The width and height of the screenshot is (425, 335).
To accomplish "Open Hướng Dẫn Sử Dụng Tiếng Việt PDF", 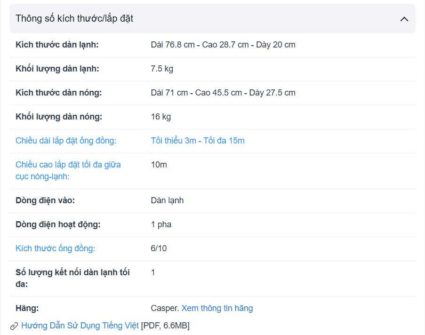I will tap(80, 326).
